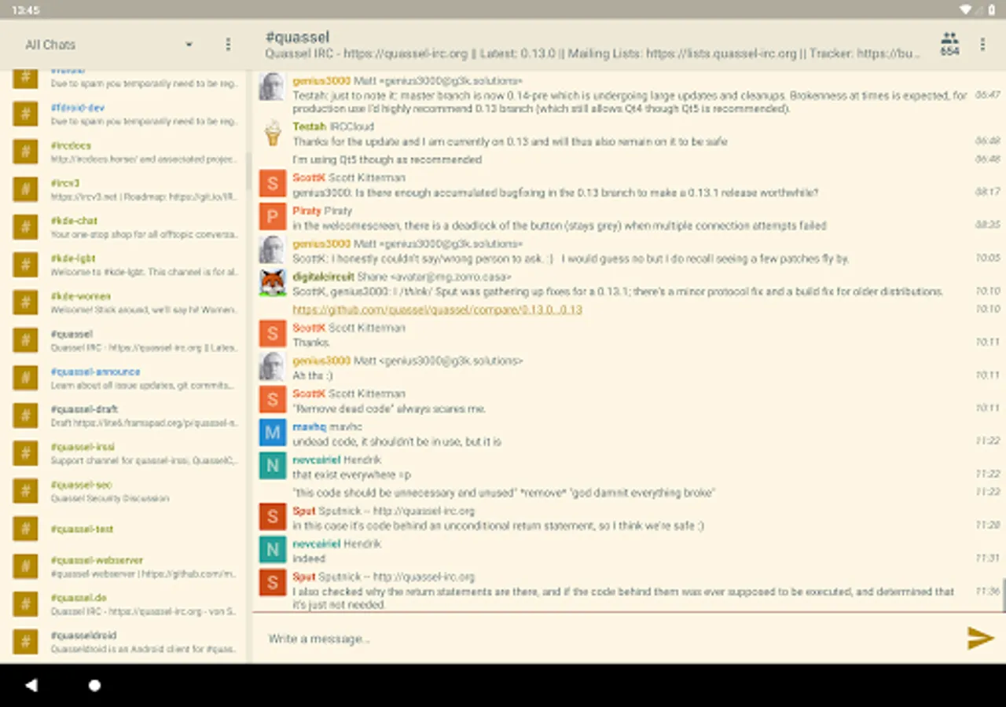Tap the hash icon for #quassel-sec
Screen dimensions: 1006x707
(x=25, y=491)
